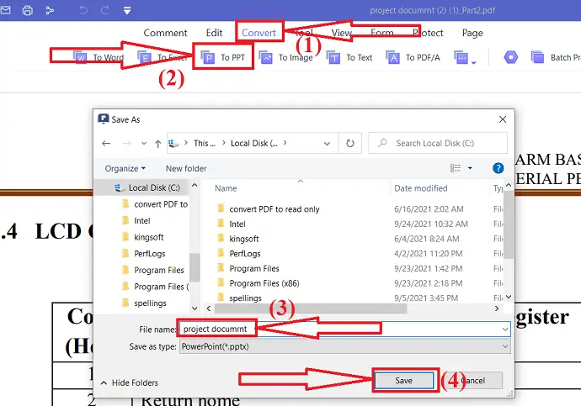Choose the To PDF/A conversion
581x406 pixels.
point(413,57)
